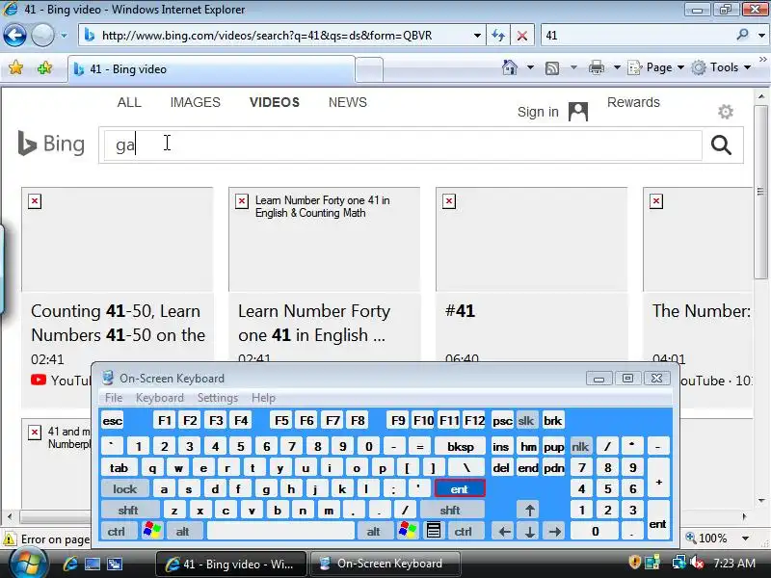The width and height of the screenshot is (771, 578).
Task: Switch to the ALL search tab
Action: point(129,102)
